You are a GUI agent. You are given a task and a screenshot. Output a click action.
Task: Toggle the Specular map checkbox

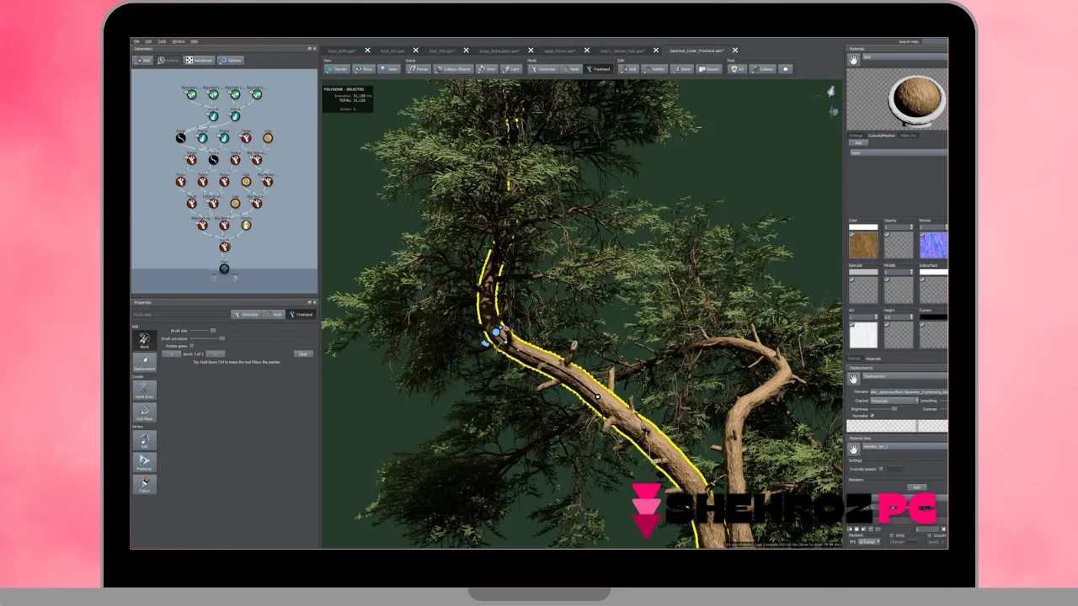pos(852,279)
